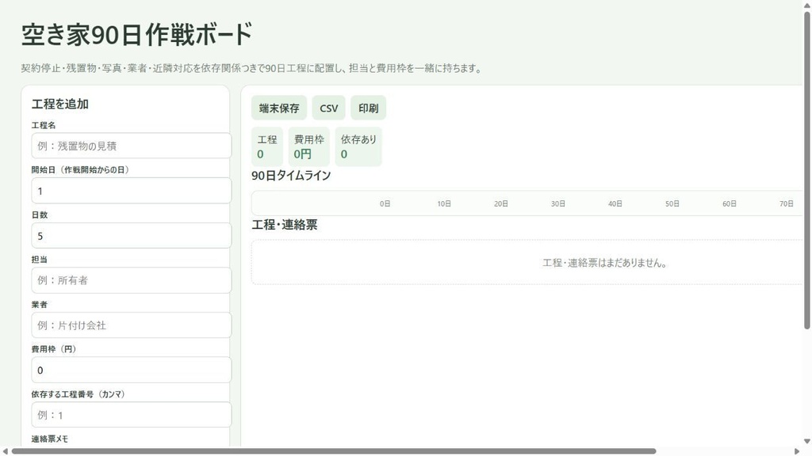812x456 pixels.
Task: Click the vertical scrollbar thumb
Action: coord(806,170)
